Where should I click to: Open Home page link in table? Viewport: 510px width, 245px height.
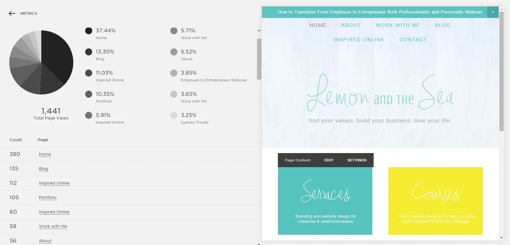(x=45, y=154)
